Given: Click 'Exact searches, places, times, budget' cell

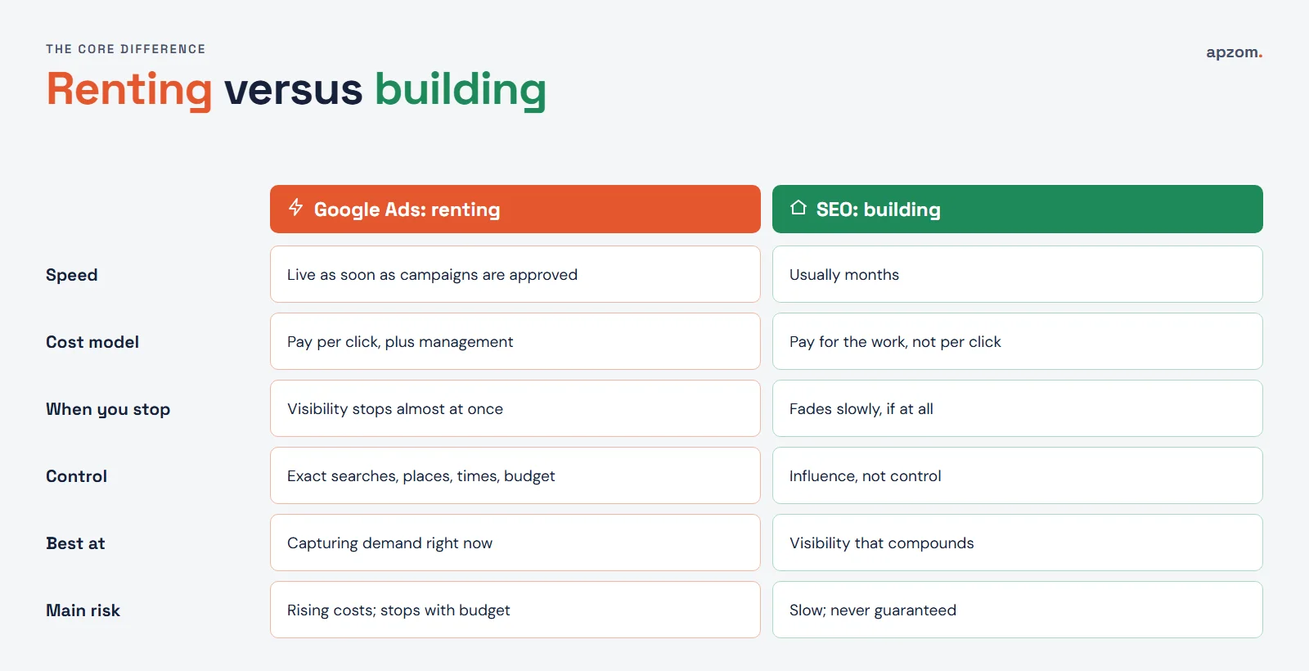Looking at the screenshot, I should tap(515, 475).
